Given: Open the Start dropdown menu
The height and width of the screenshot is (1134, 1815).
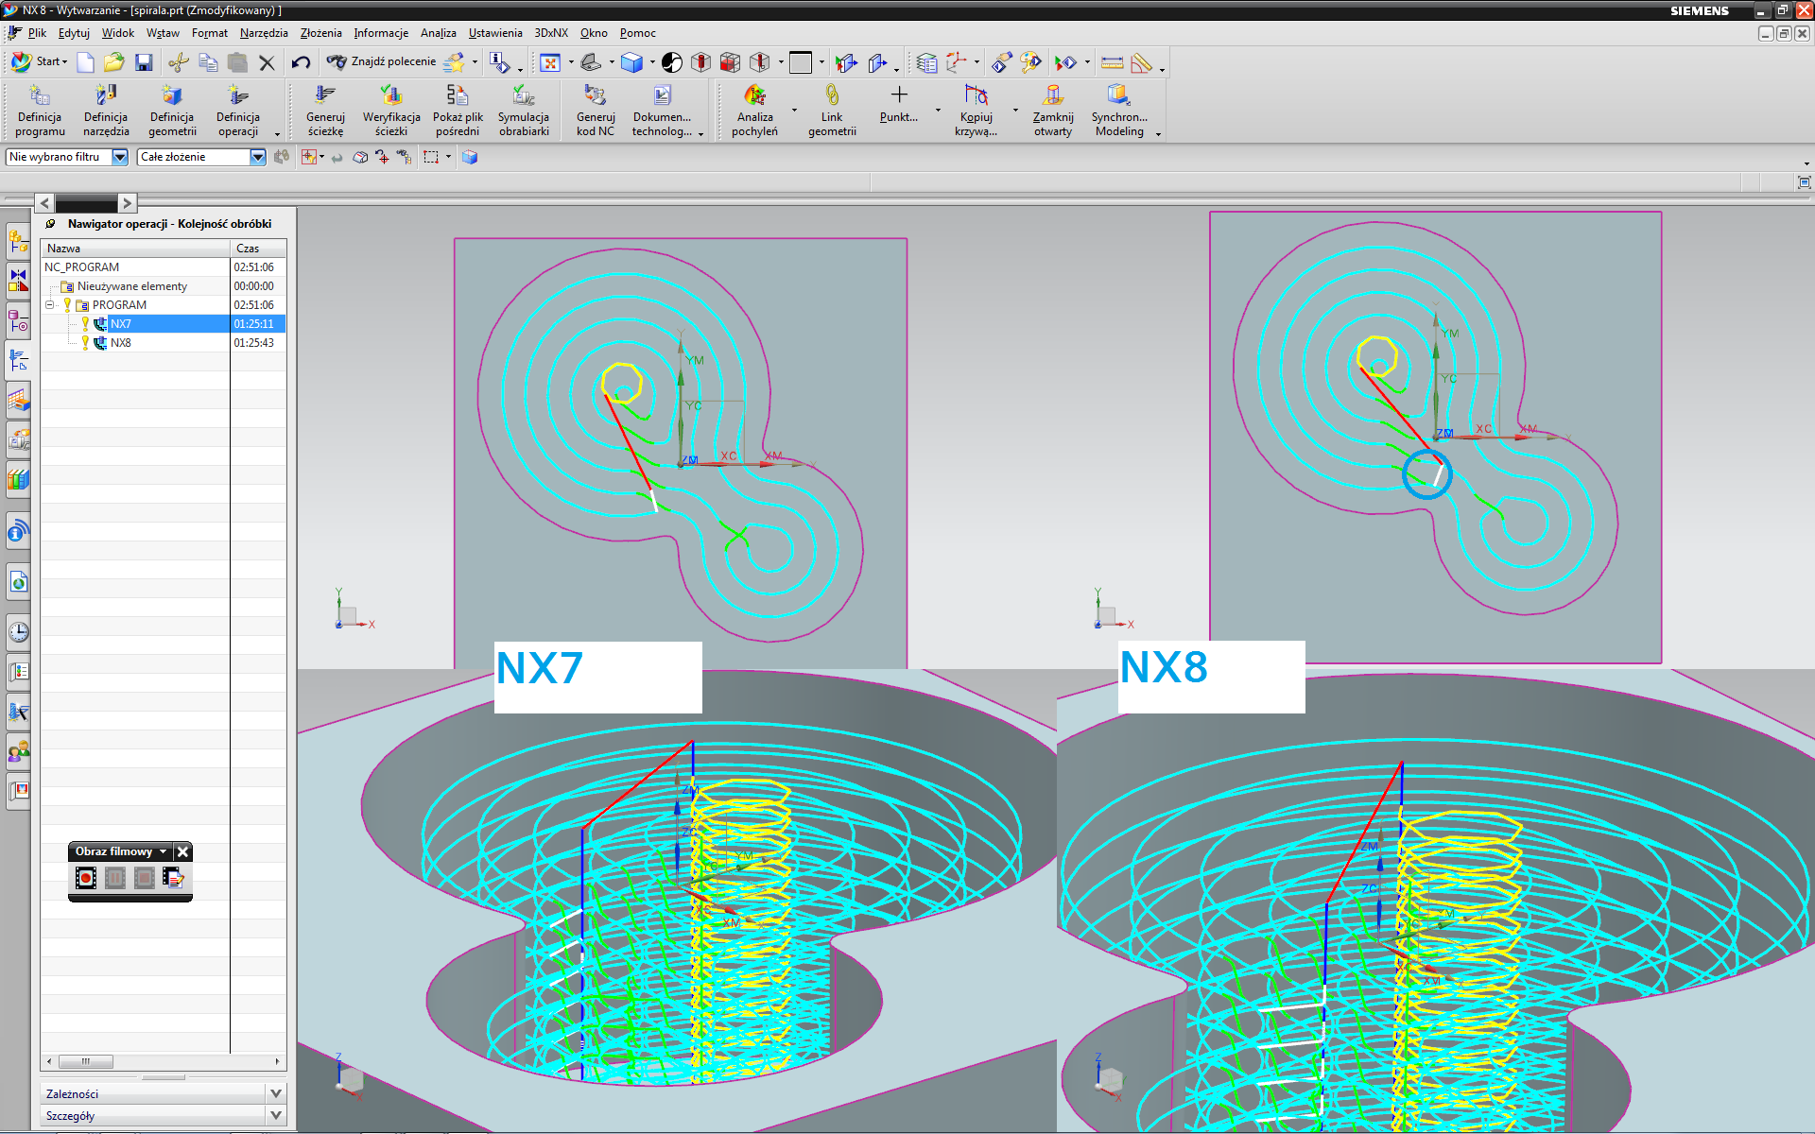Looking at the screenshot, I should coord(40,61).
